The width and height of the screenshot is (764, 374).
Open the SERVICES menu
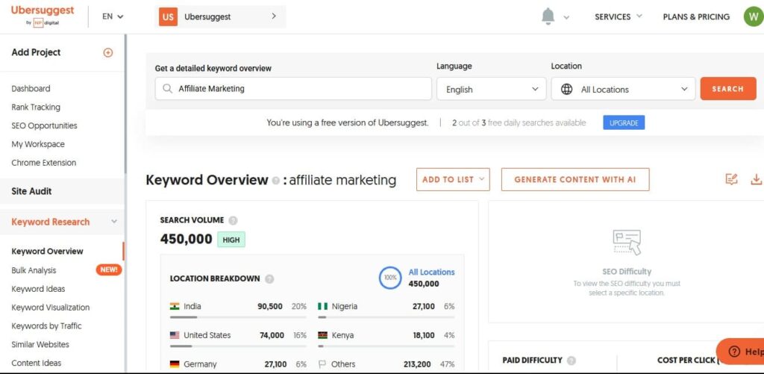(x=619, y=16)
